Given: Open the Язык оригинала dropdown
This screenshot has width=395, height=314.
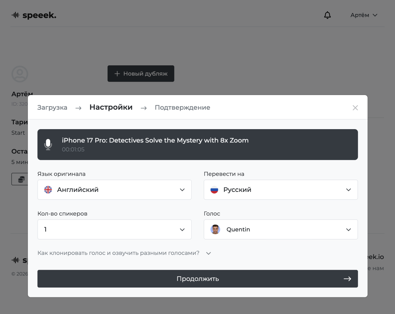Looking at the screenshot, I should pos(115,190).
